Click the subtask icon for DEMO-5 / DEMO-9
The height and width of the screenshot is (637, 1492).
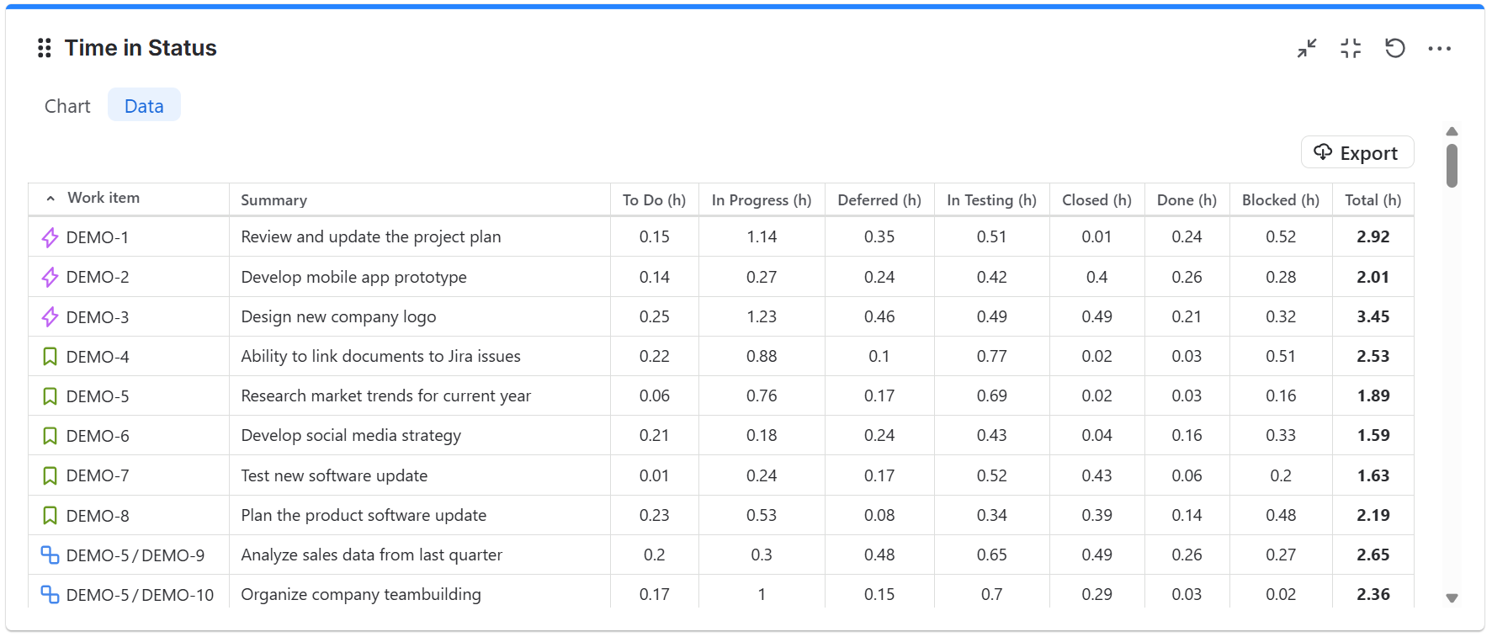click(x=50, y=555)
